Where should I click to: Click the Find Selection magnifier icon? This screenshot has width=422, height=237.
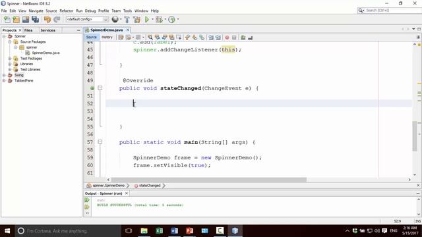click(150, 38)
